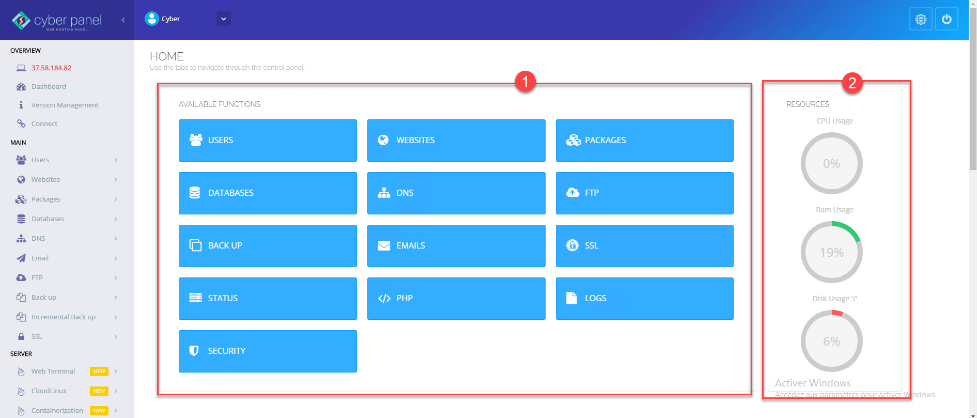977x418 pixels.
Task: Open the DATABASES function tile
Action: (268, 193)
